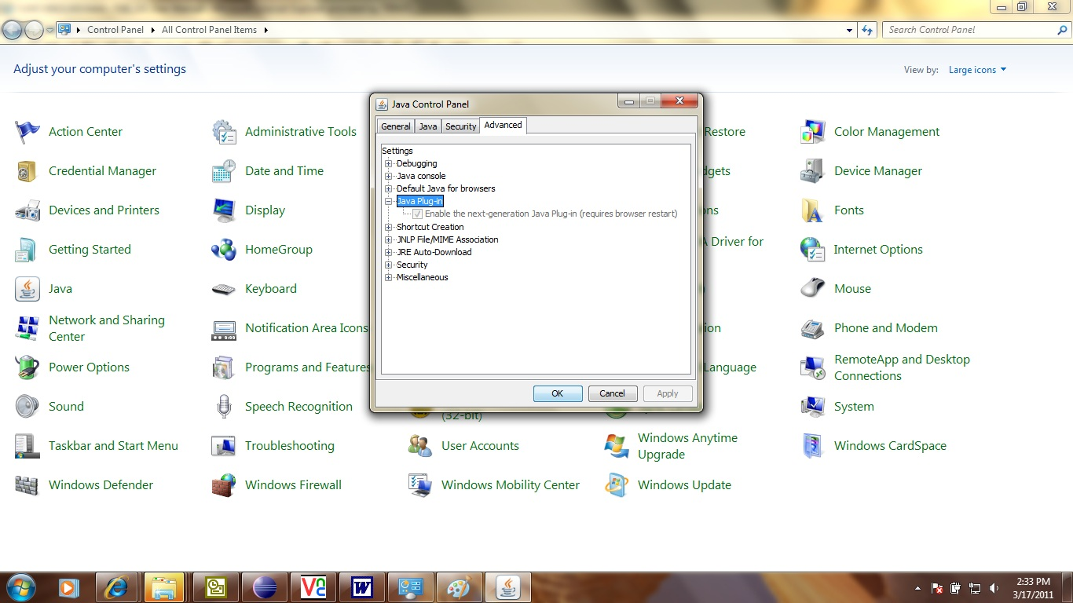Screen dimensions: 1073x603
Task: Expand the Miscellaneous node
Action: pos(388,277)
